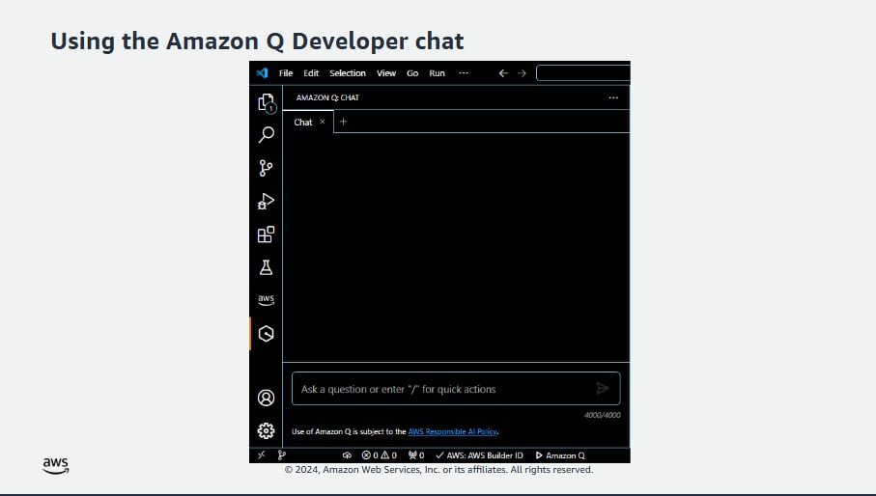The width and height of the screenshot is (876, 496).
Task: Open the Edit menu
Action: (x=311, y=73)
